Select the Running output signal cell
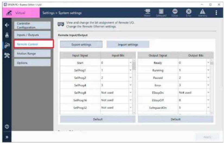 [x=158, y=70]
